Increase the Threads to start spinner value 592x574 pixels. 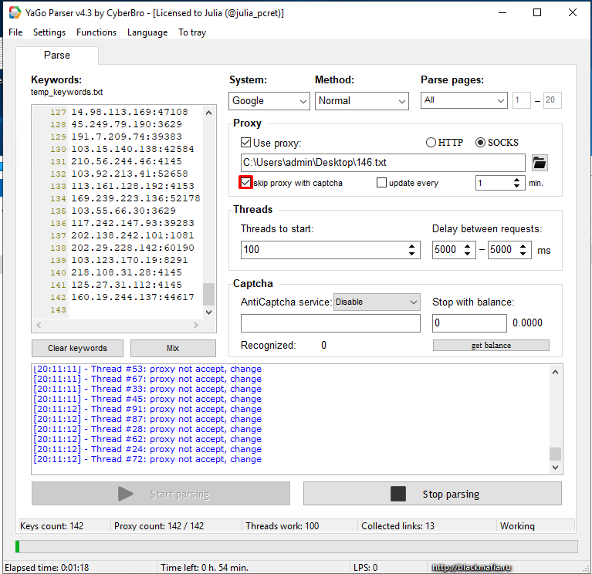tap(412, 246)
